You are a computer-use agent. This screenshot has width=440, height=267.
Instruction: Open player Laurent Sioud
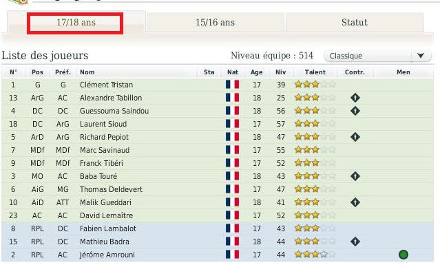pos(103,124)
